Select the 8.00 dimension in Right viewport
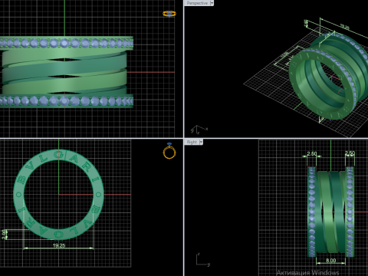The image size is (368, 276). 330,261
